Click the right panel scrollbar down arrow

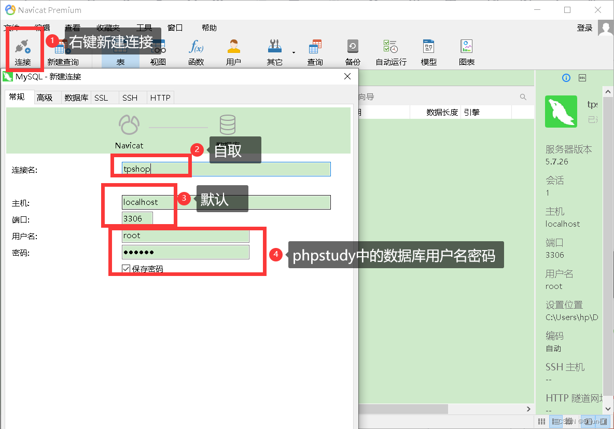tap(608, 409)
